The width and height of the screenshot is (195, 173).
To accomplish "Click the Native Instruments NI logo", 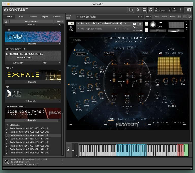I will point(188,10).
